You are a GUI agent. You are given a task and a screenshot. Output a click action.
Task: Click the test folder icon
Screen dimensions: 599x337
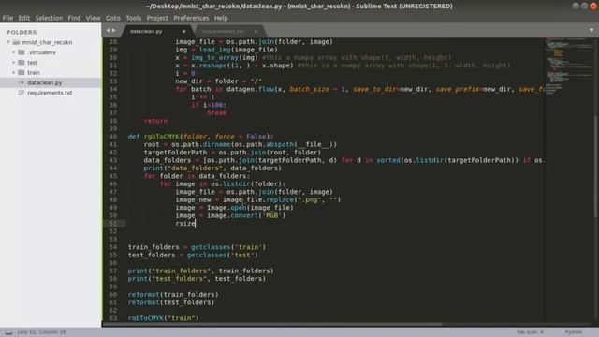(x=22, y=63)
